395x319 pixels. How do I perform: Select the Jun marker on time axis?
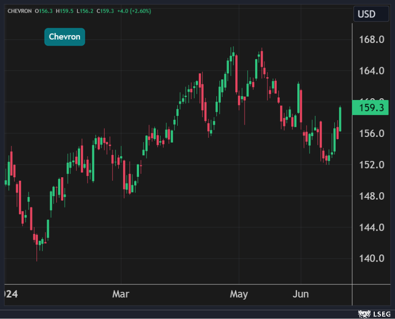coord(301,294)
